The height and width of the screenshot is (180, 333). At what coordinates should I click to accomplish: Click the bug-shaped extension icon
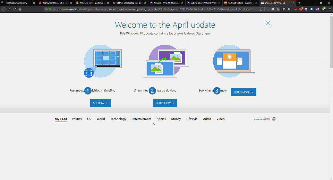pos(306,9)
